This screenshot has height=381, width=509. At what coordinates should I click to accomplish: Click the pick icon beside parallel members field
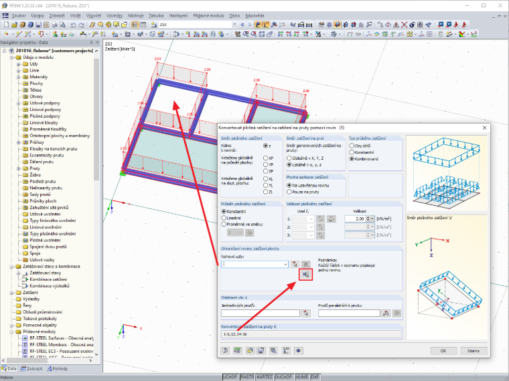(386, 313)
